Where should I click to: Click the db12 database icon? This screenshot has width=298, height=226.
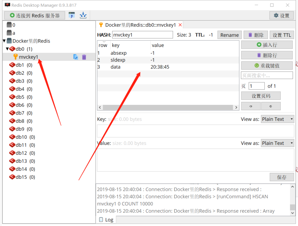(12, 153)
